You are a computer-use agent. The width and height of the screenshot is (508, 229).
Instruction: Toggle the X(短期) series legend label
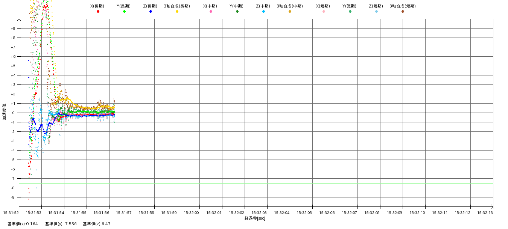(x=323, y=6)
